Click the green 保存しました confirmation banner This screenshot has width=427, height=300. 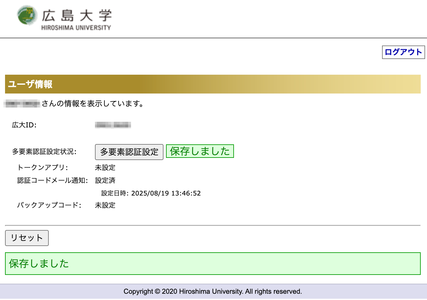(x=213, y=264)
